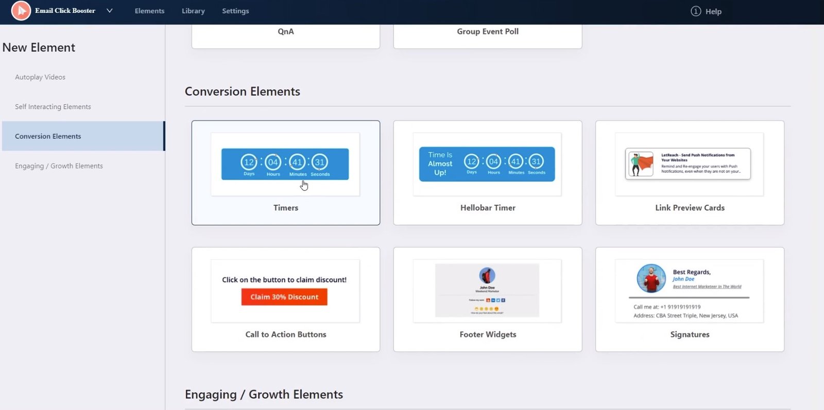The height and width of the screenshot is (410, 824).
Task: Click the red Claim 30% Discount button
Action: point(284,297)
